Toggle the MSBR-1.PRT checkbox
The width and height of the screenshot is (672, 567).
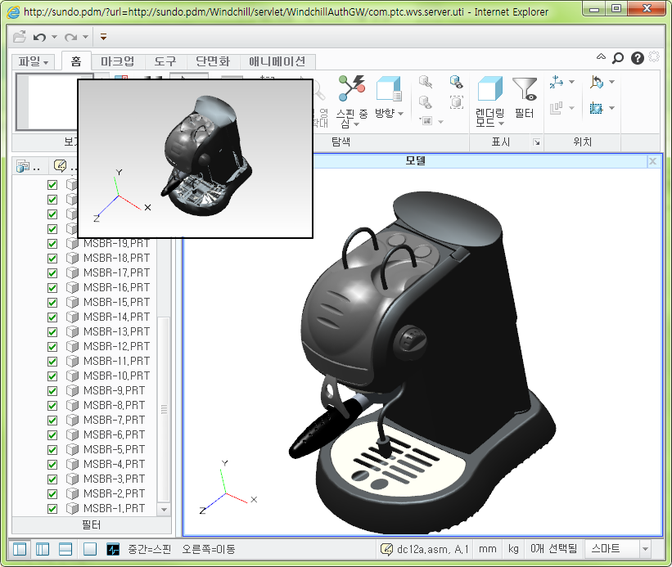[52, 508]
